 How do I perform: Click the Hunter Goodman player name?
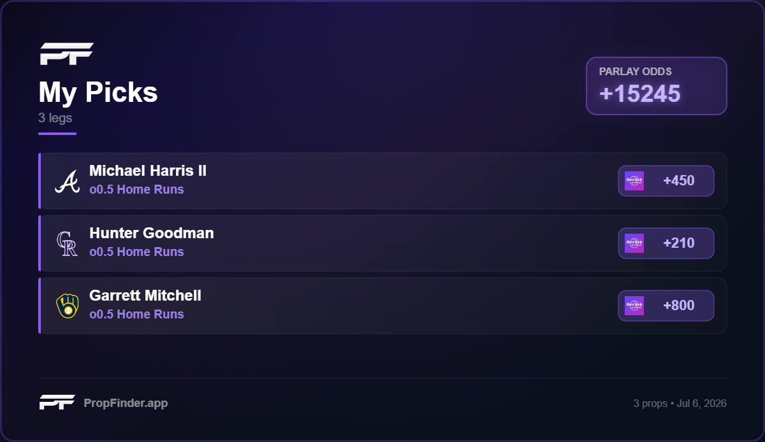[152, 233]
